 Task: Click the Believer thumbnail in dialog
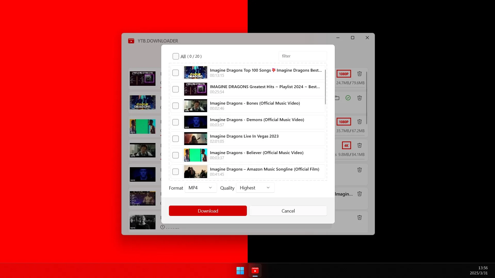tap(196, 155)
